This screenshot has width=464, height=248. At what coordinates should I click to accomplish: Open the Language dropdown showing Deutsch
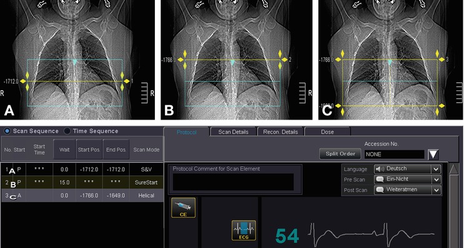pos(407,169)
